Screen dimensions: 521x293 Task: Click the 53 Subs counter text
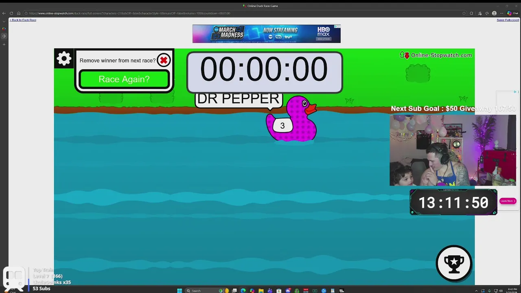click(x=42, y=289)
